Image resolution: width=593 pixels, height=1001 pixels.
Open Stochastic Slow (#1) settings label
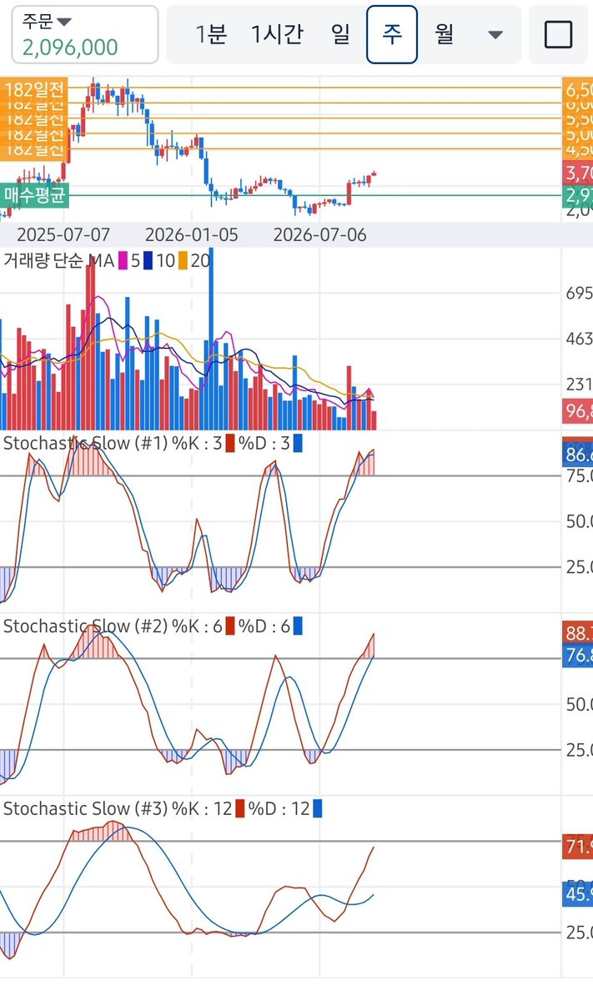point(85,443)
